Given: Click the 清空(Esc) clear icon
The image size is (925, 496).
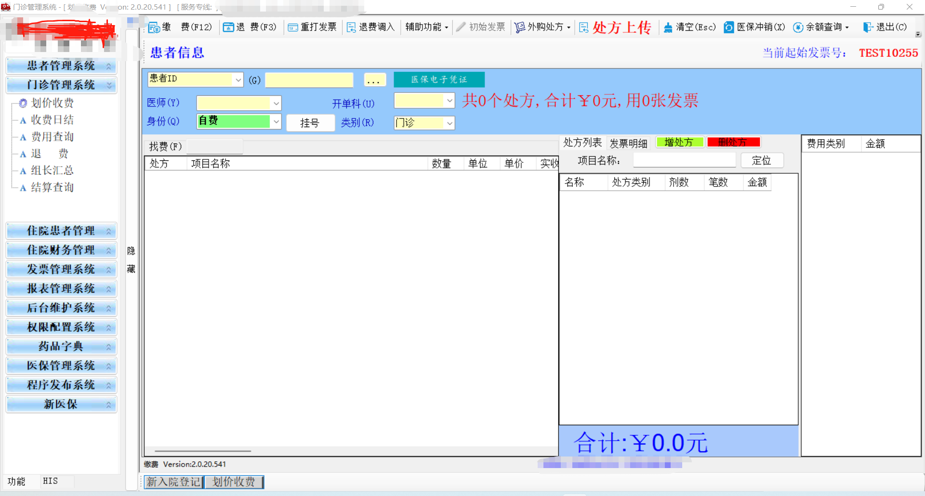Looking at the screenshot, I should click(x=668, y=27).
